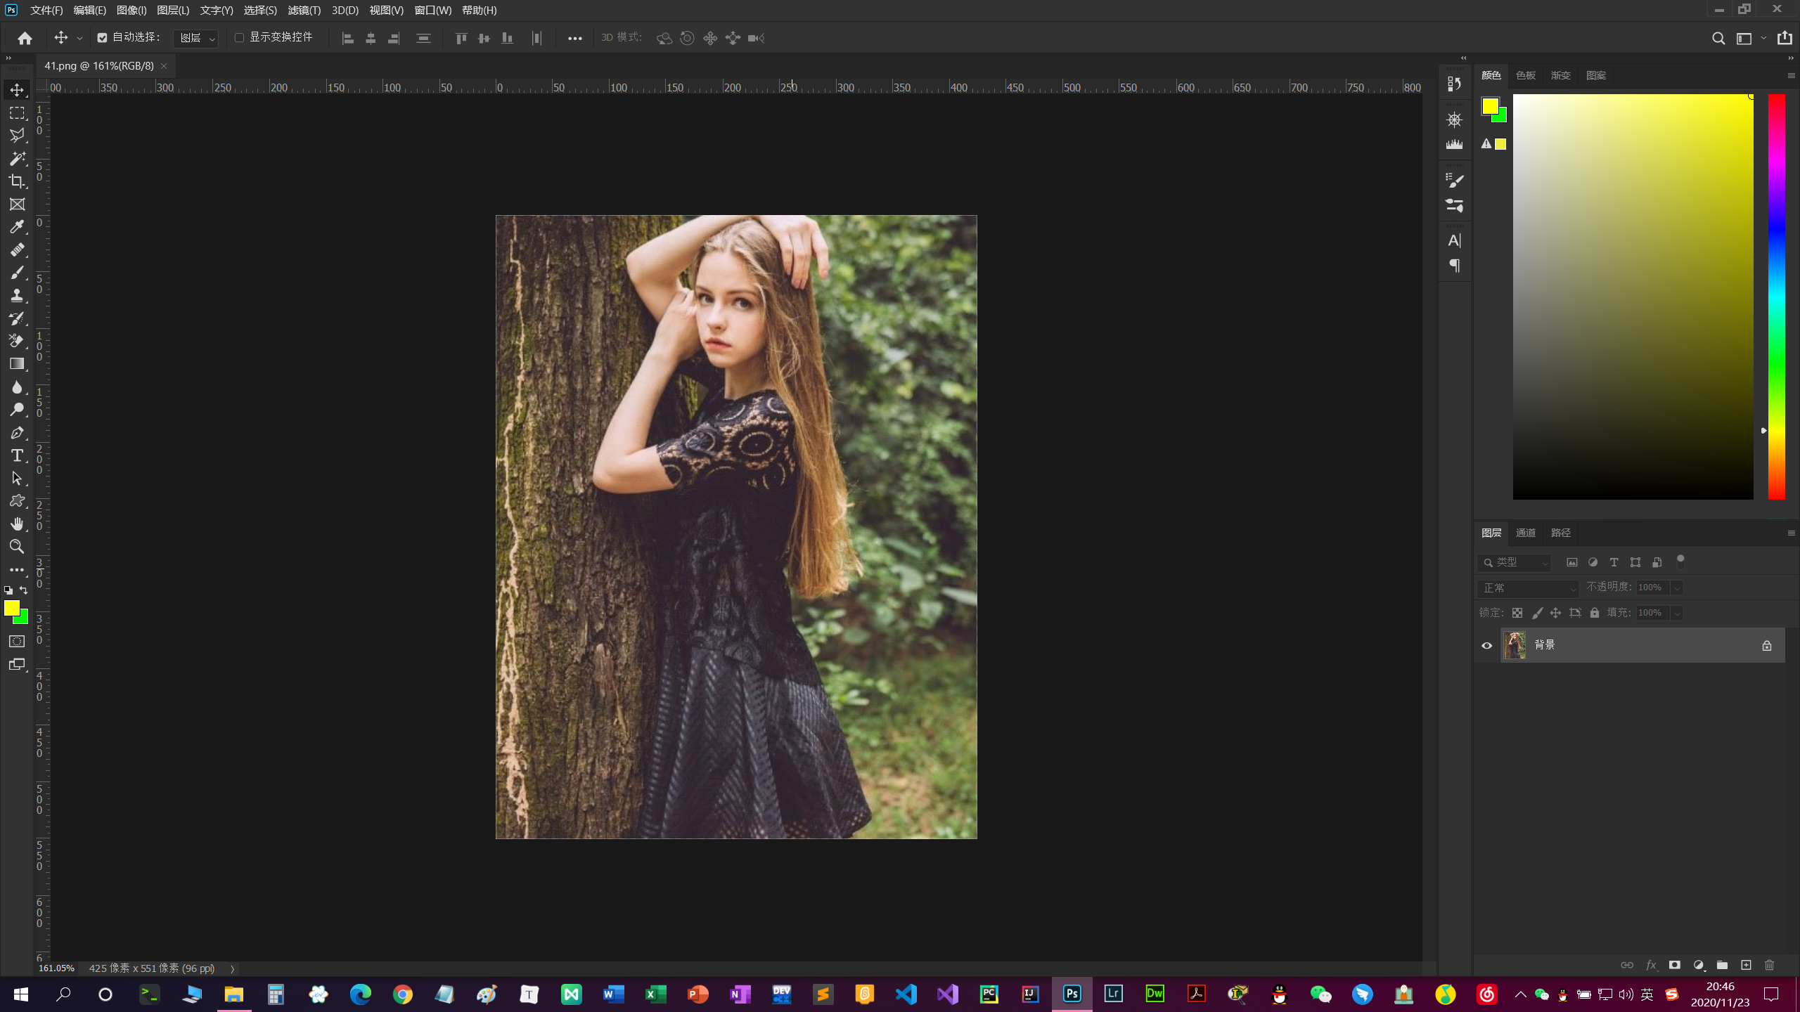This screenshot has width=1800, height=1012.
Task: Toggle lock all padlock in Layers panel
Action: [x=1595, y=613]
